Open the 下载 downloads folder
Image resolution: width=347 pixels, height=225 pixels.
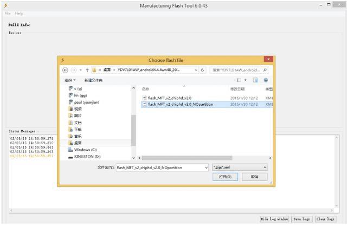pyautogui.click(x=75, y=129)
